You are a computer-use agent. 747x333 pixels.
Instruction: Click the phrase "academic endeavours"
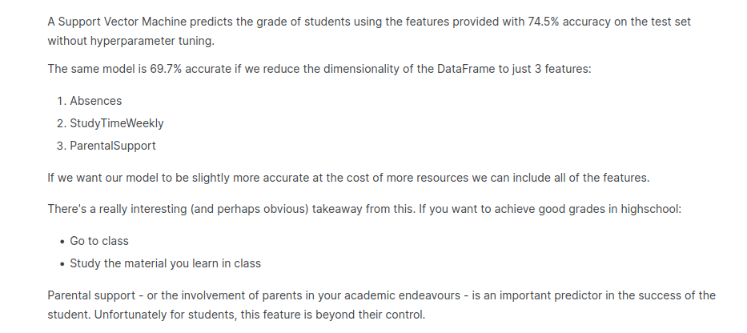pyautogui.click(x=410, y=295)
